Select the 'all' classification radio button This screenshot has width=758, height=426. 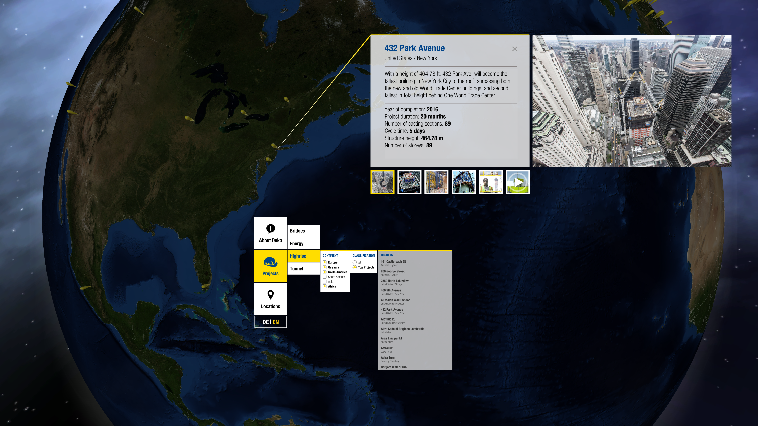click(354, 262)
